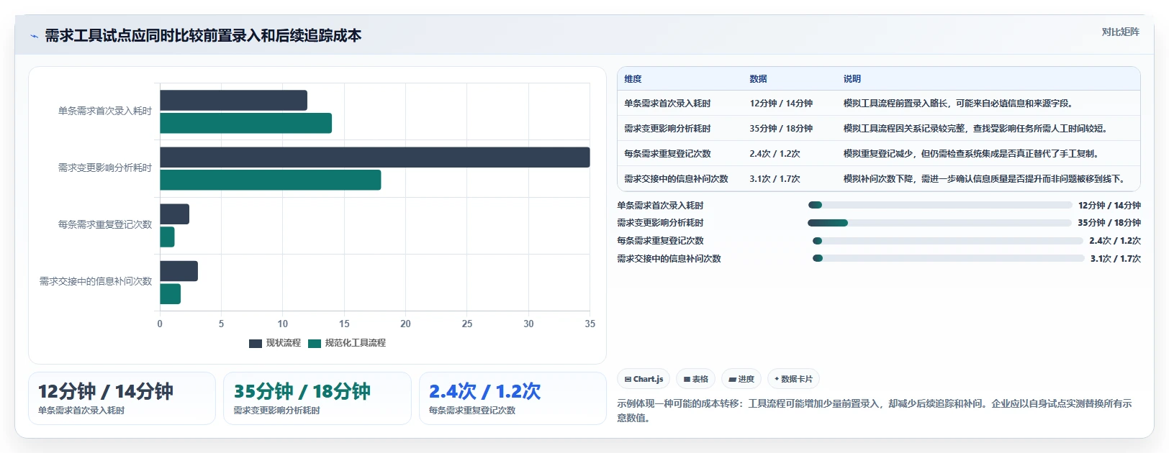1169x453 pixels.
Task: Click the footnote starting 示例体现一种可能的成本转移
Action: pos(875,411)
